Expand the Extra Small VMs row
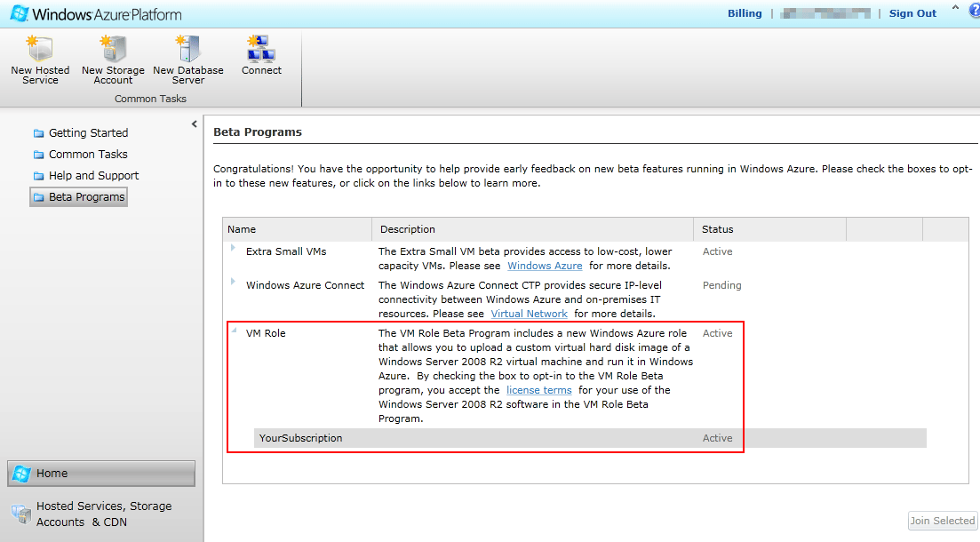 [x=233, y=248]
